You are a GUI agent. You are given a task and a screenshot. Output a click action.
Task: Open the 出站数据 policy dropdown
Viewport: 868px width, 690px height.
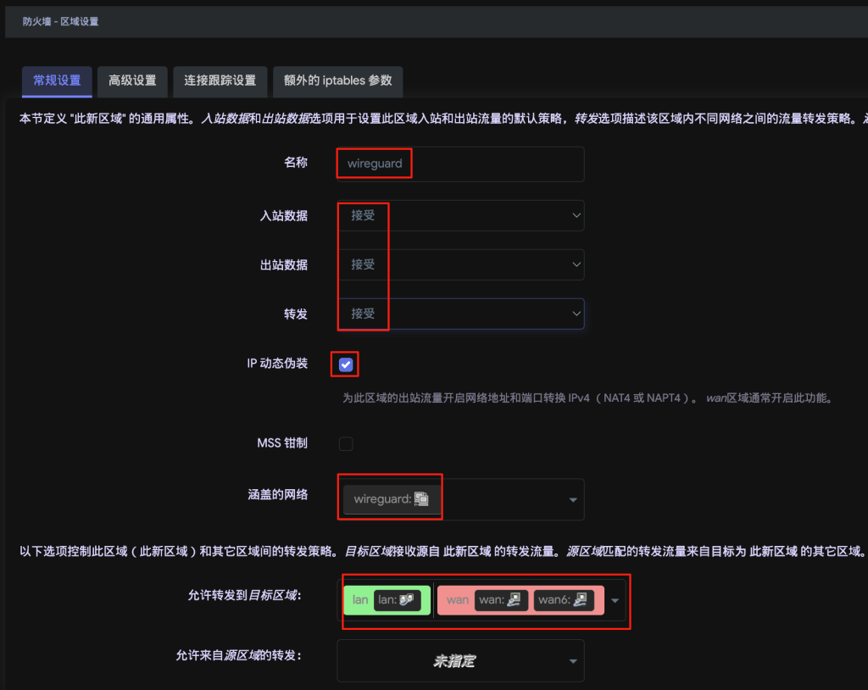tap(460, 264)
